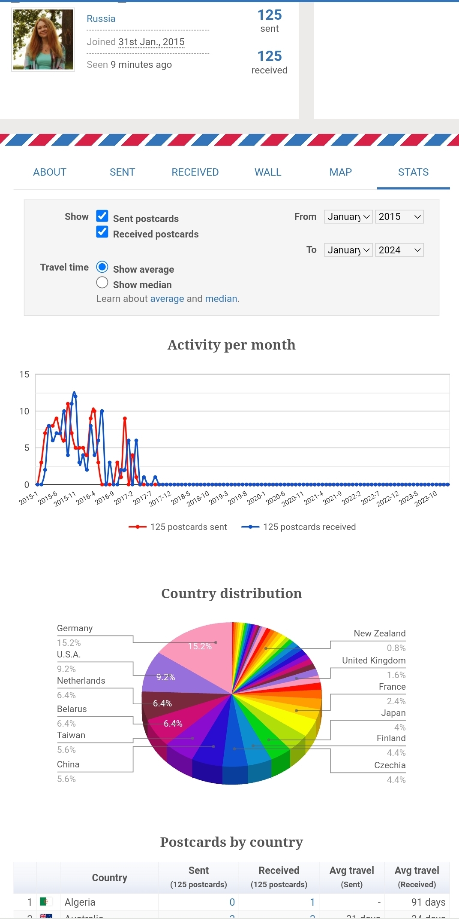The height and width of the screenshot is (919, 459).
Task: Open the median explanation link
Action: pos(221,299)
